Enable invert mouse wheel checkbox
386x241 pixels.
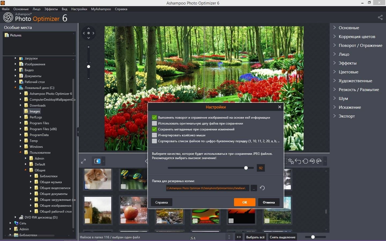[154, 135]
